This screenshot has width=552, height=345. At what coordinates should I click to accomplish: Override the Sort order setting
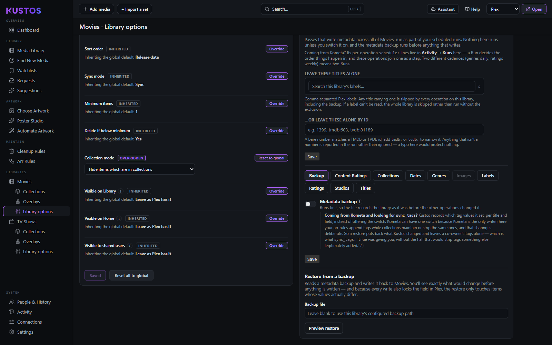click(x=277, y=49)
